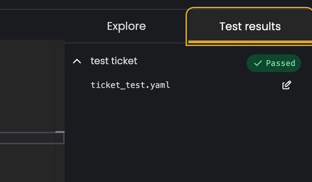Click the gray cursor marker on the editor scrollbar

(60, 132)
